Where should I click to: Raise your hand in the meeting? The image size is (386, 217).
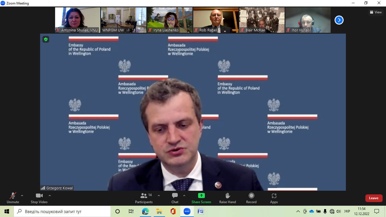(227, 198)
